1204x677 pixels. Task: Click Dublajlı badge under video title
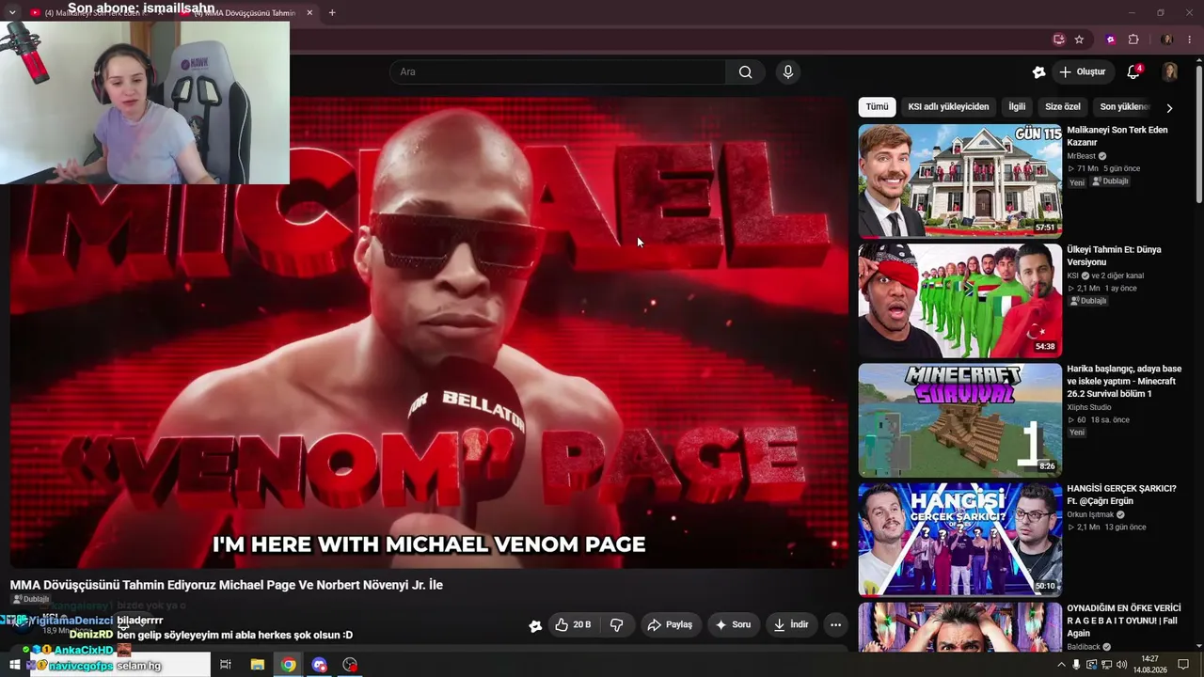31,600
